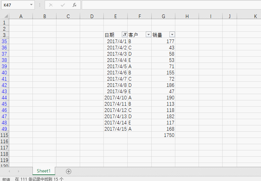
Task: Click the date cell 2017/4/1
Action: (x=116, y=41)
